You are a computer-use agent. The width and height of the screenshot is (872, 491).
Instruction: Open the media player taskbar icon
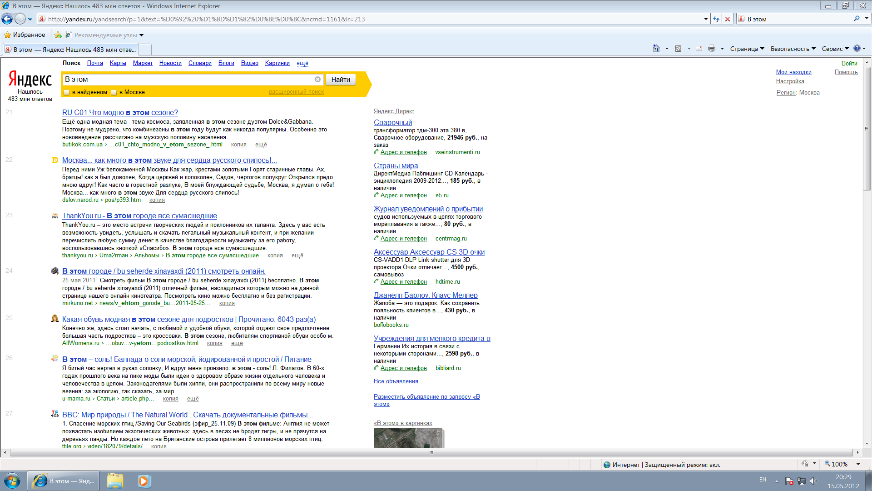coord(144,481)
